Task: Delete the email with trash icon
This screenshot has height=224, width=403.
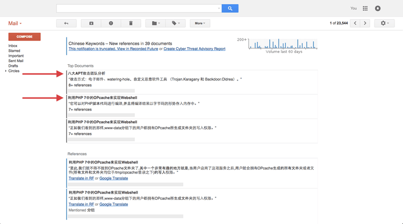Action: click(x=131, y=23)
